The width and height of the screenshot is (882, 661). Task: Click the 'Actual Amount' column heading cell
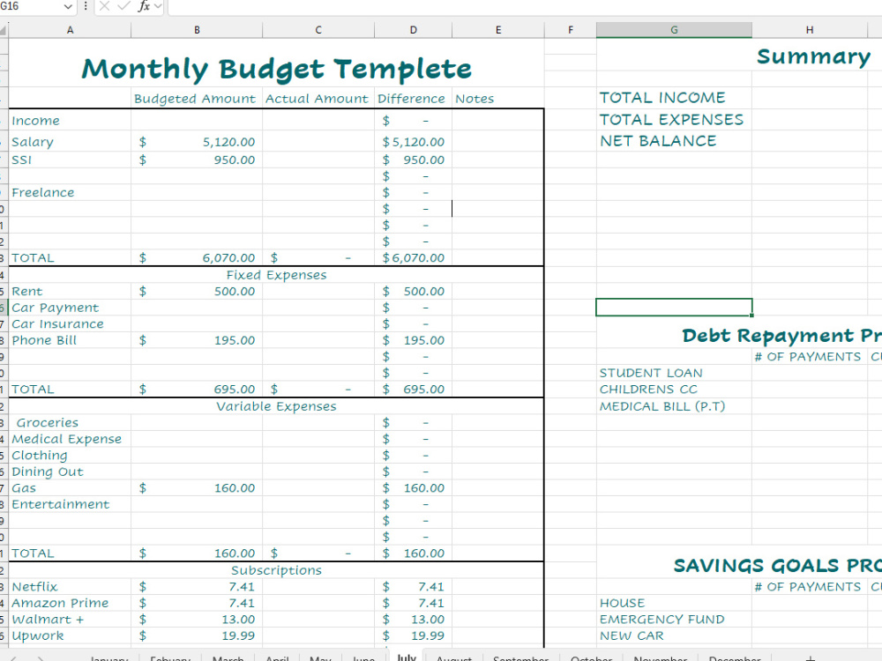click(x=318, y=99)
